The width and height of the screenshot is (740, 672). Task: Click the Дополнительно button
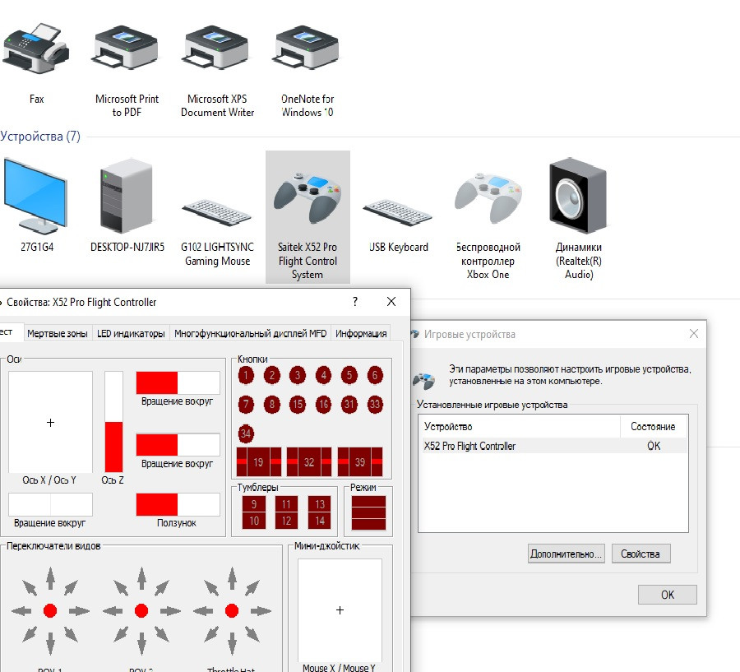[566, 554]
